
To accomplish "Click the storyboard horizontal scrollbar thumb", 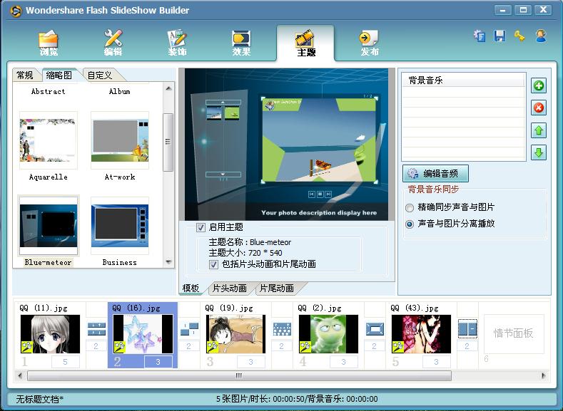I will (x=239, y=375).
